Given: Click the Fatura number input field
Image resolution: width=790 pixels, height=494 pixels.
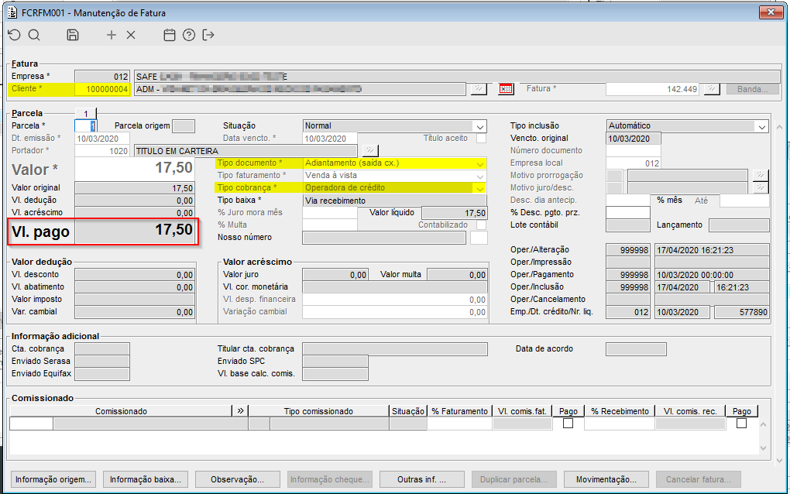Looking at the screenshot, I should point(651,89).
